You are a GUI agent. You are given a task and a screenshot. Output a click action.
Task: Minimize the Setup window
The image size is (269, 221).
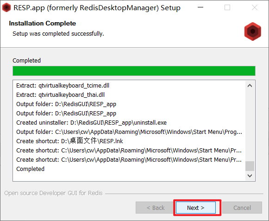(200, 7)
